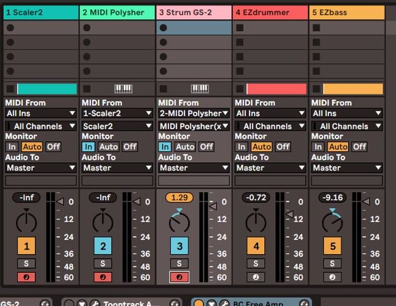Launch first clip slot of MIDI Polysher track
The image size is (396, 306).
(87, 28)
